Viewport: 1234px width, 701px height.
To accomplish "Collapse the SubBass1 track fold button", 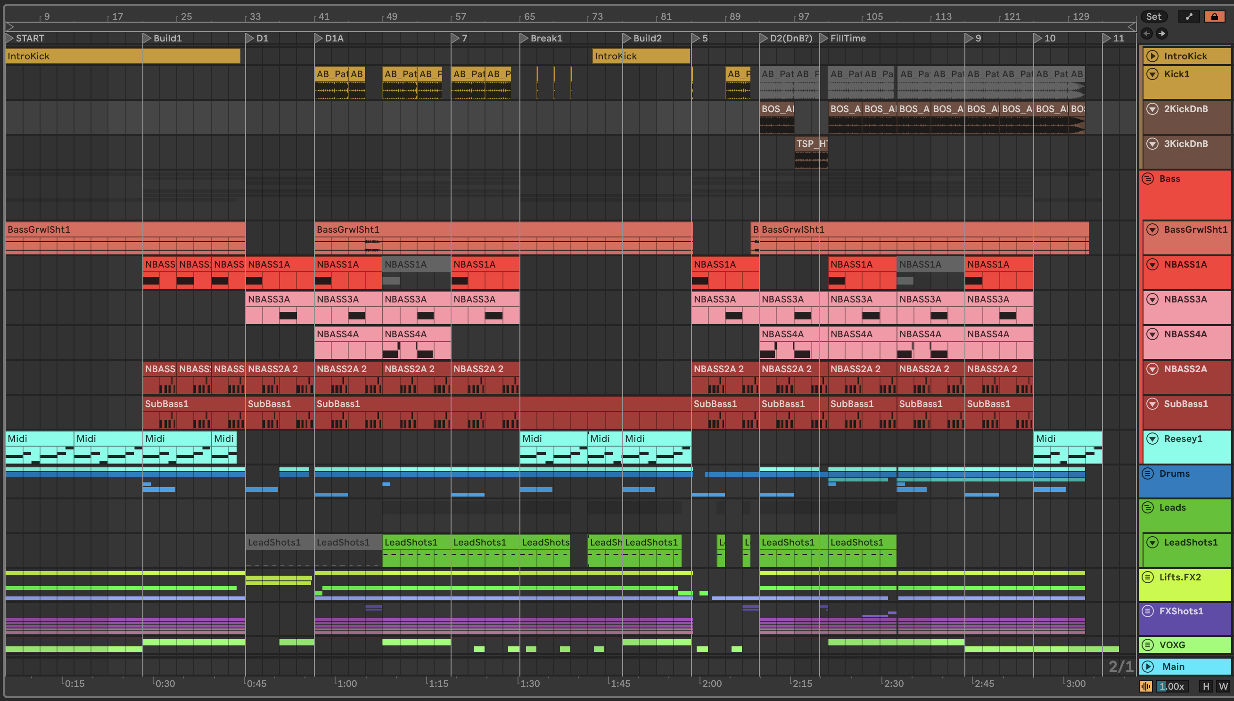I will point(1152,403).
